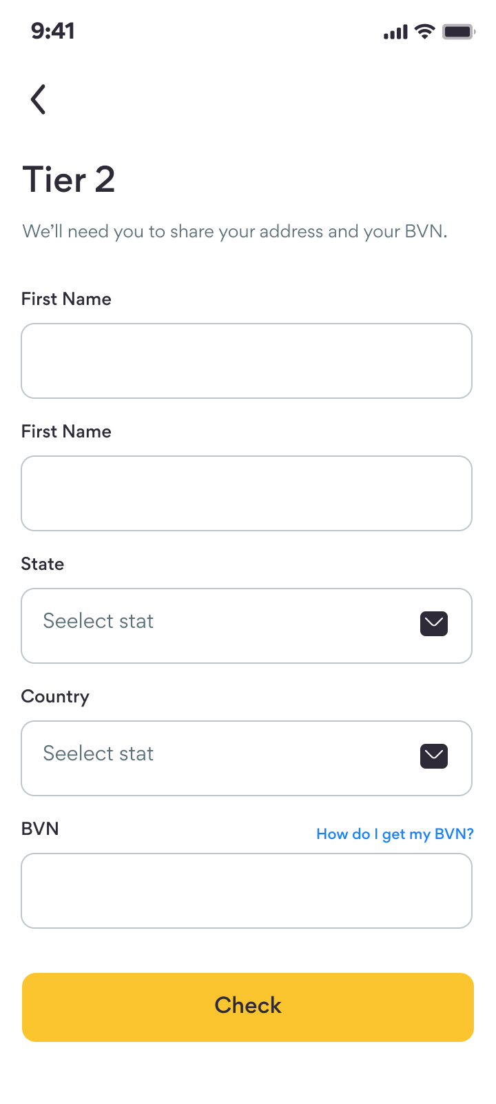Screen dimensions: 496x1104
Task: Click placeholder text inside the Country field
Action: (x=99, y=753)
